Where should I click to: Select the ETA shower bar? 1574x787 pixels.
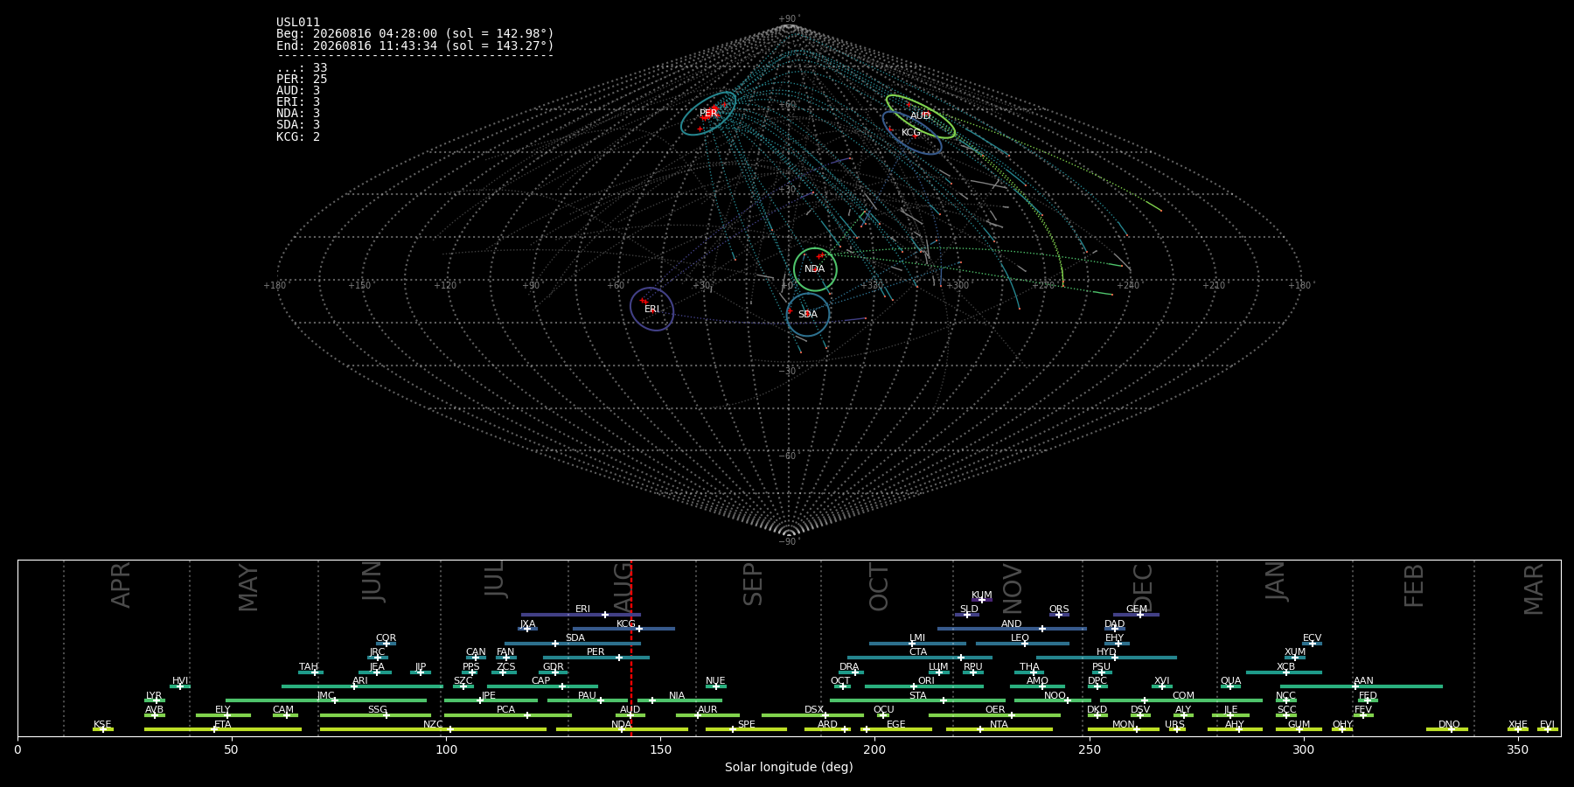coord(223,729)
